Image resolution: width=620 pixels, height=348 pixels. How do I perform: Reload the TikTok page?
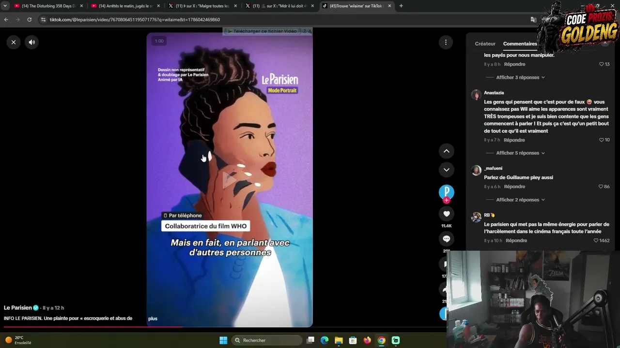click(29, 20)
